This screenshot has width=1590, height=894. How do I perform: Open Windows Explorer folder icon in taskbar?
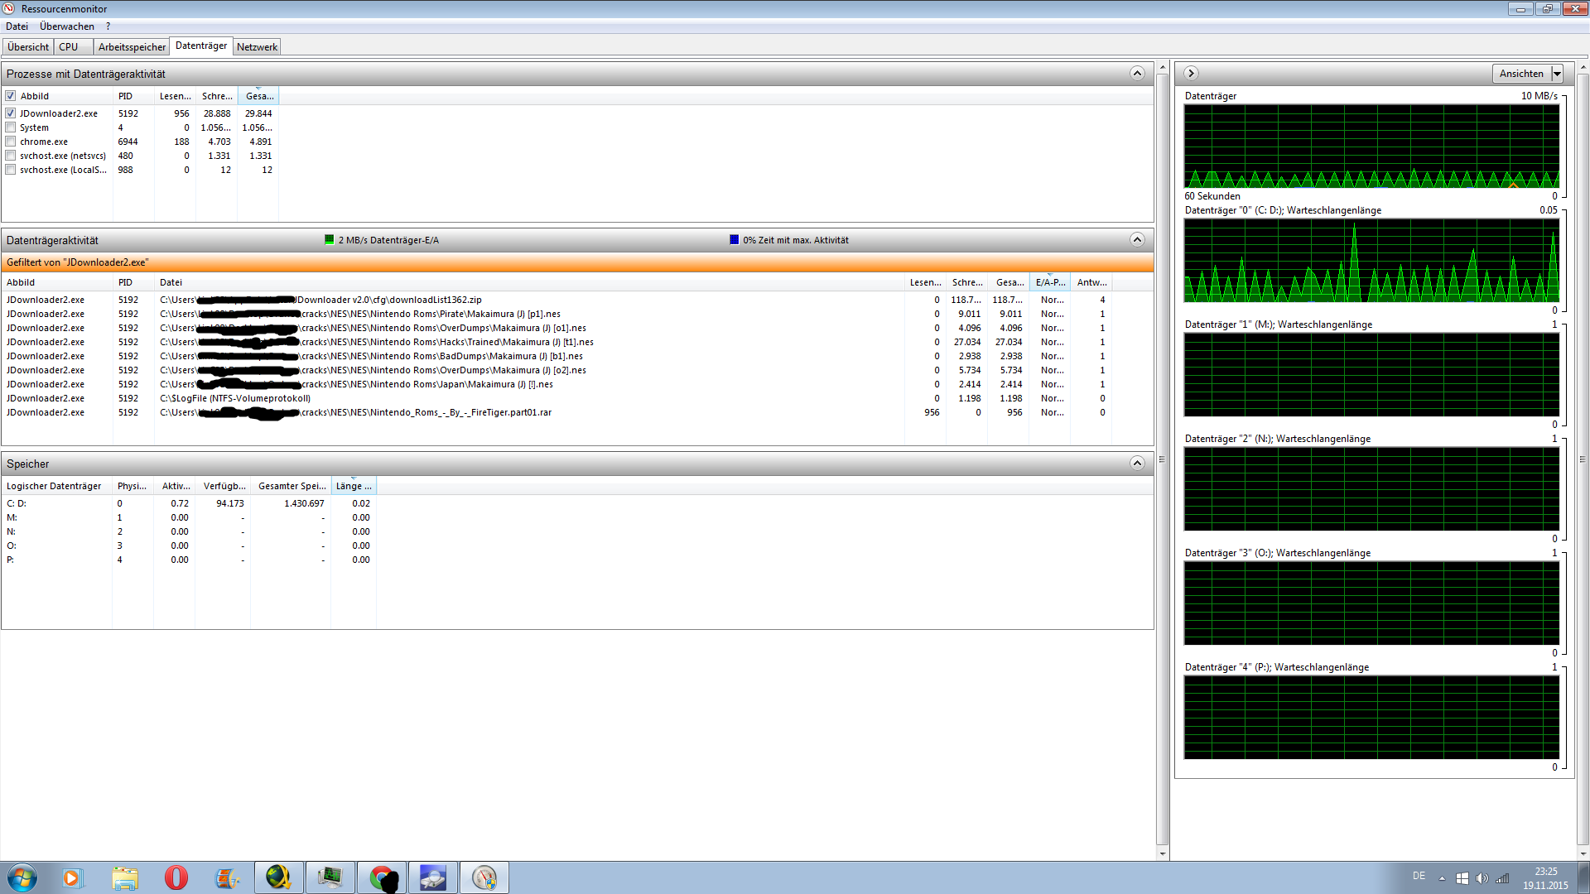tap(125, 877)
